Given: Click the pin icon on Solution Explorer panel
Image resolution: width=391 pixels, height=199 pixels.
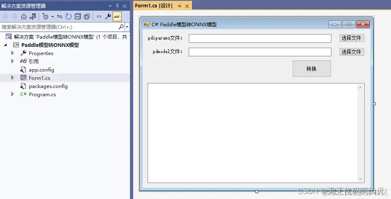Looking at the screenshot, I should (x=117, y=6).
